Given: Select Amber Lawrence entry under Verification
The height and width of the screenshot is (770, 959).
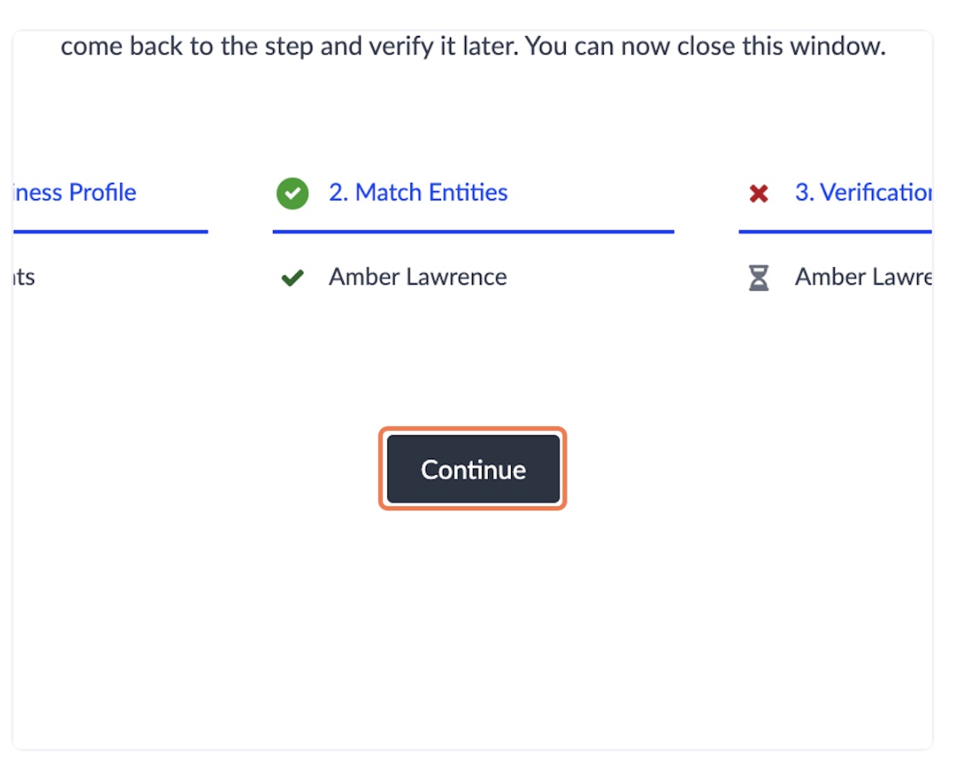Looking at the screenshot, I should click(863, 277).
